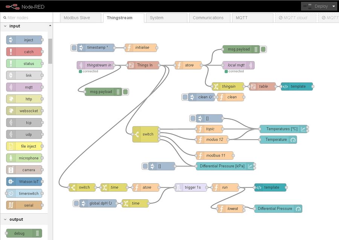Select the Watson IoT palette node
This screenshot has width=339, height=240.
click(x=24, y=182)
